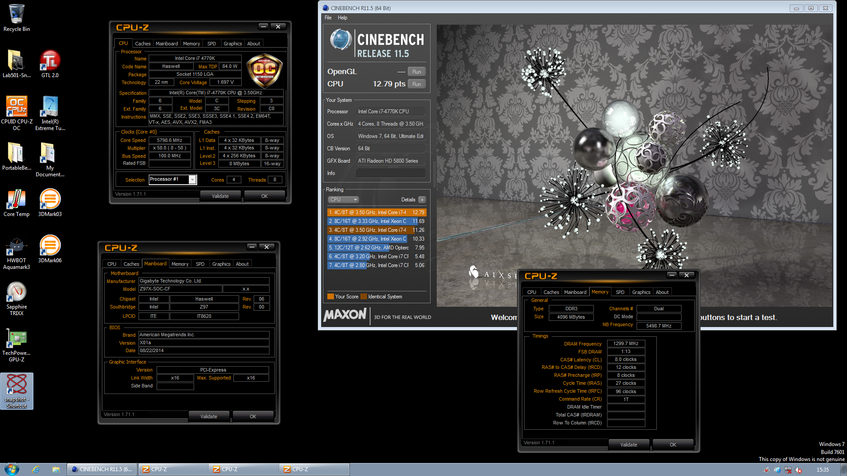Open Windows Explorer from the taskbar
The width and height of the screenshot is (847, 476).
click(56, 469)
